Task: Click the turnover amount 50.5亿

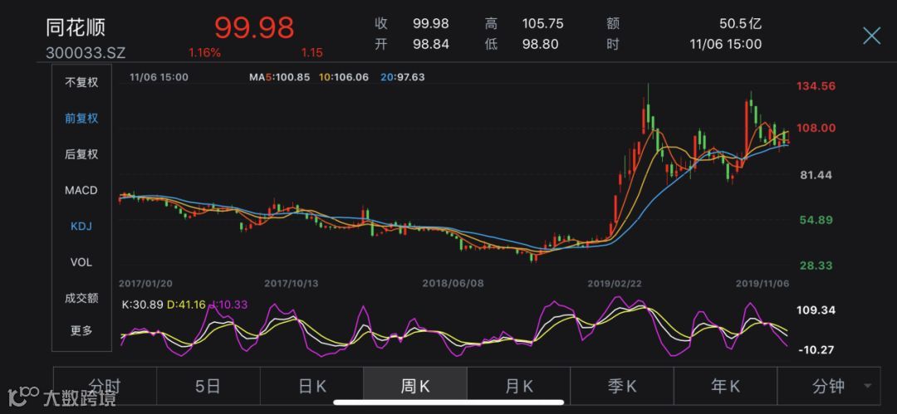Action: (741, 23)
